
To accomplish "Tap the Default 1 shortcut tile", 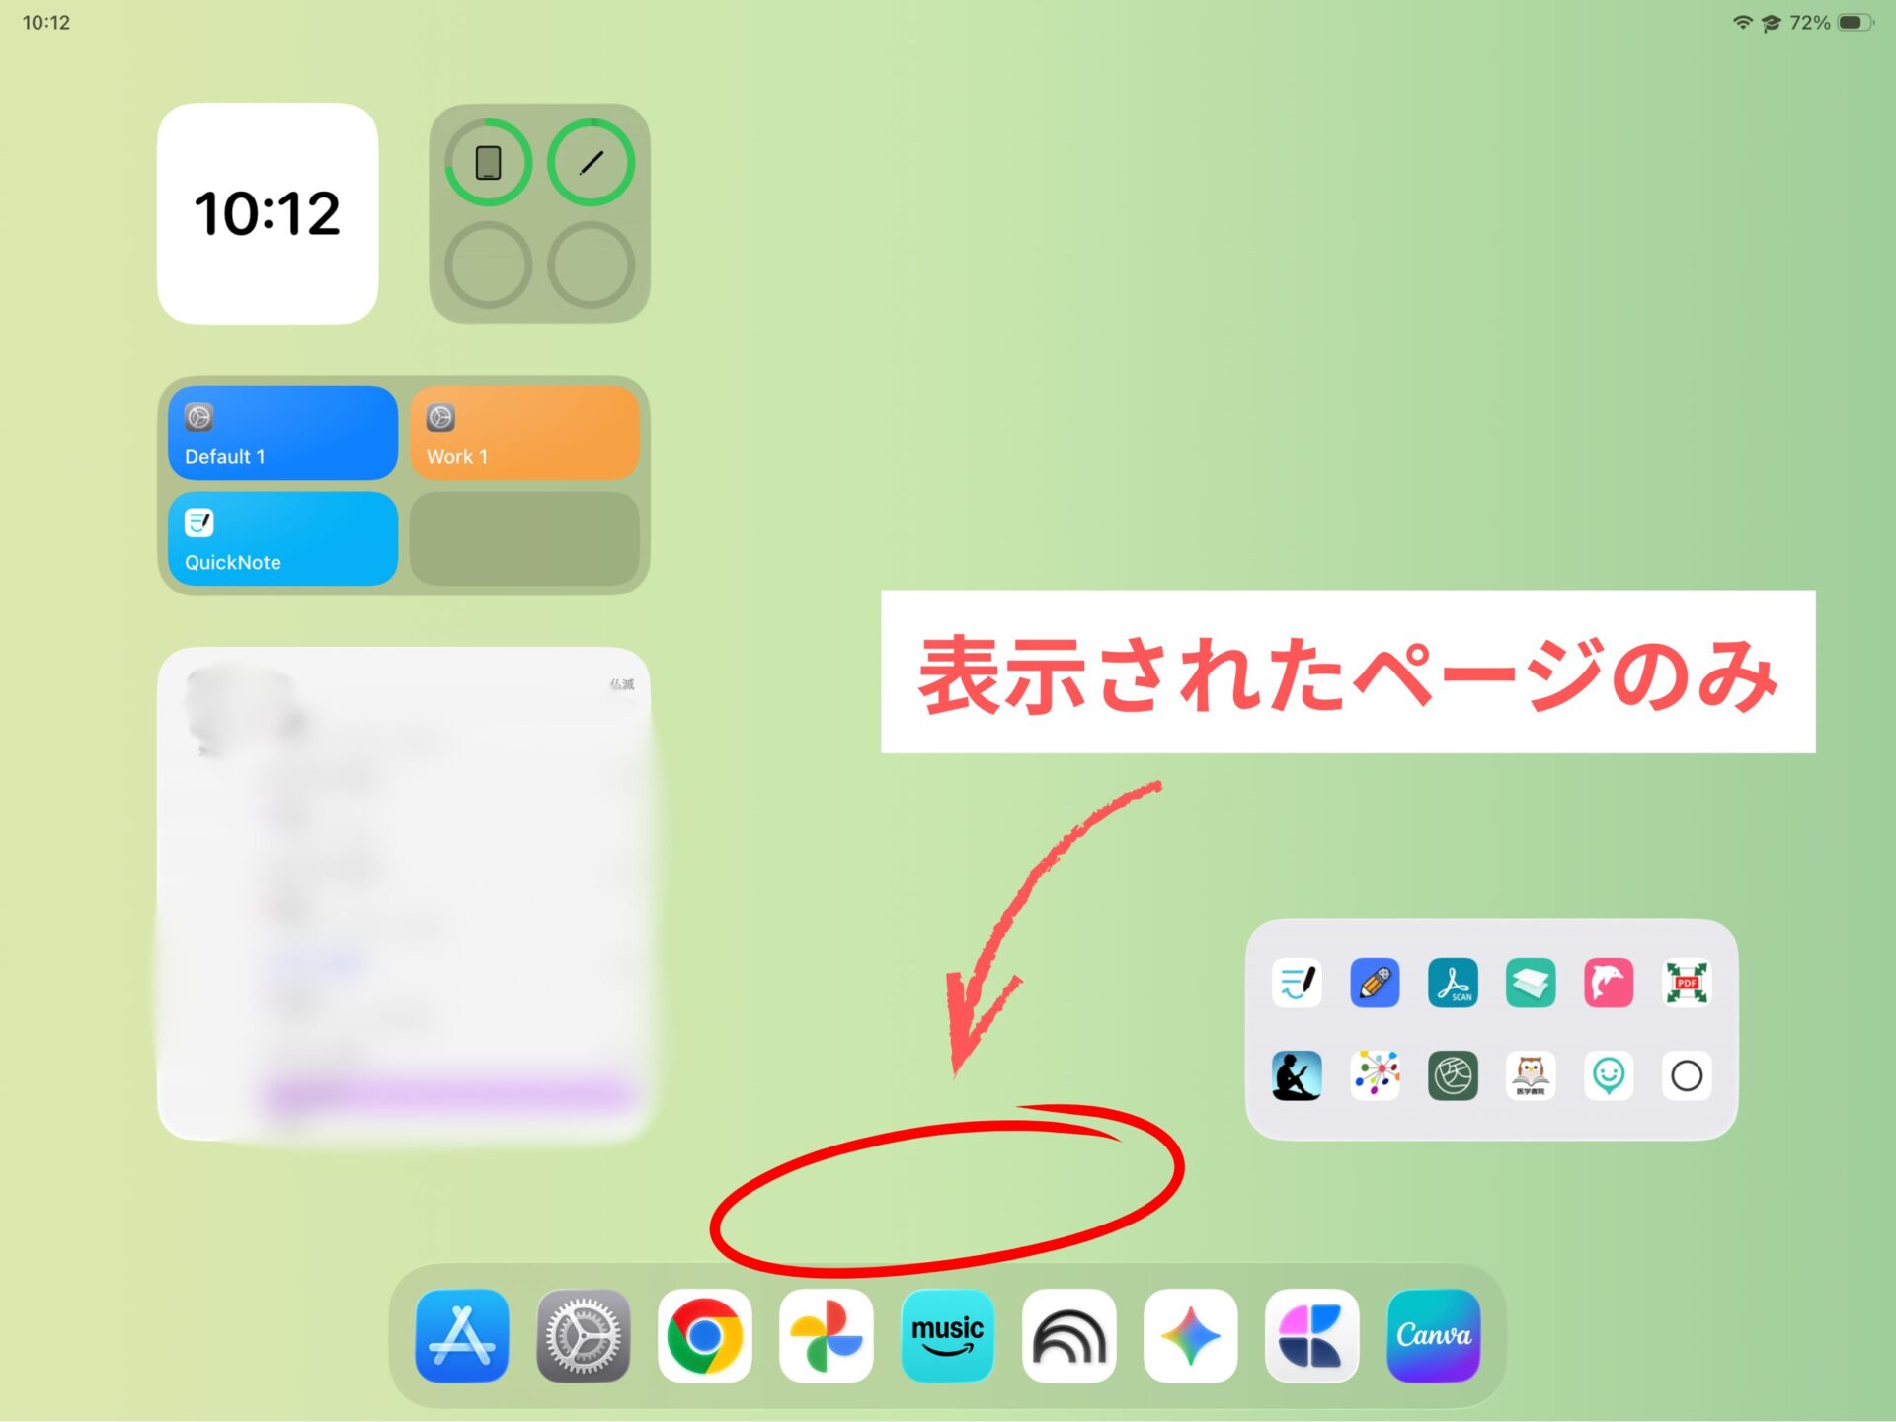I will [x=282, y=433].
